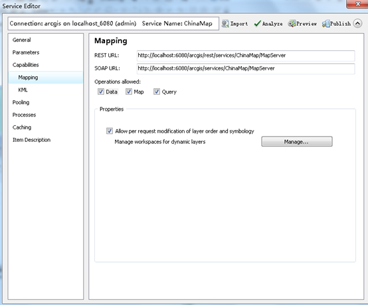368x305 pixels.
Task: Disable per request modification of layer order
Action: point(110,131)
